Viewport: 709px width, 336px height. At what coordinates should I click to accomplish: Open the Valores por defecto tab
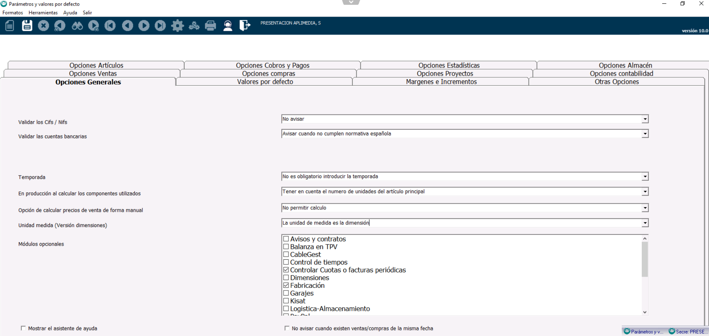[x=265, y=82]
